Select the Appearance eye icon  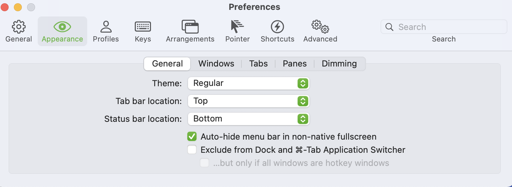pos(62,27)
